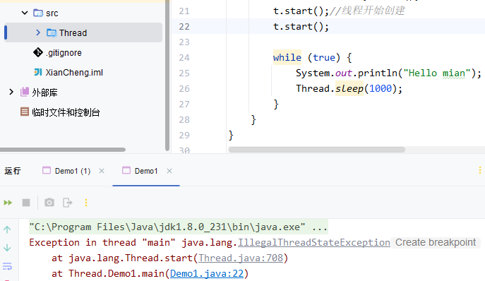The width and height of the screenshot is (485, 281).
Task: Toggle soft-wrap in the console
Action: (x=7, y=266)
